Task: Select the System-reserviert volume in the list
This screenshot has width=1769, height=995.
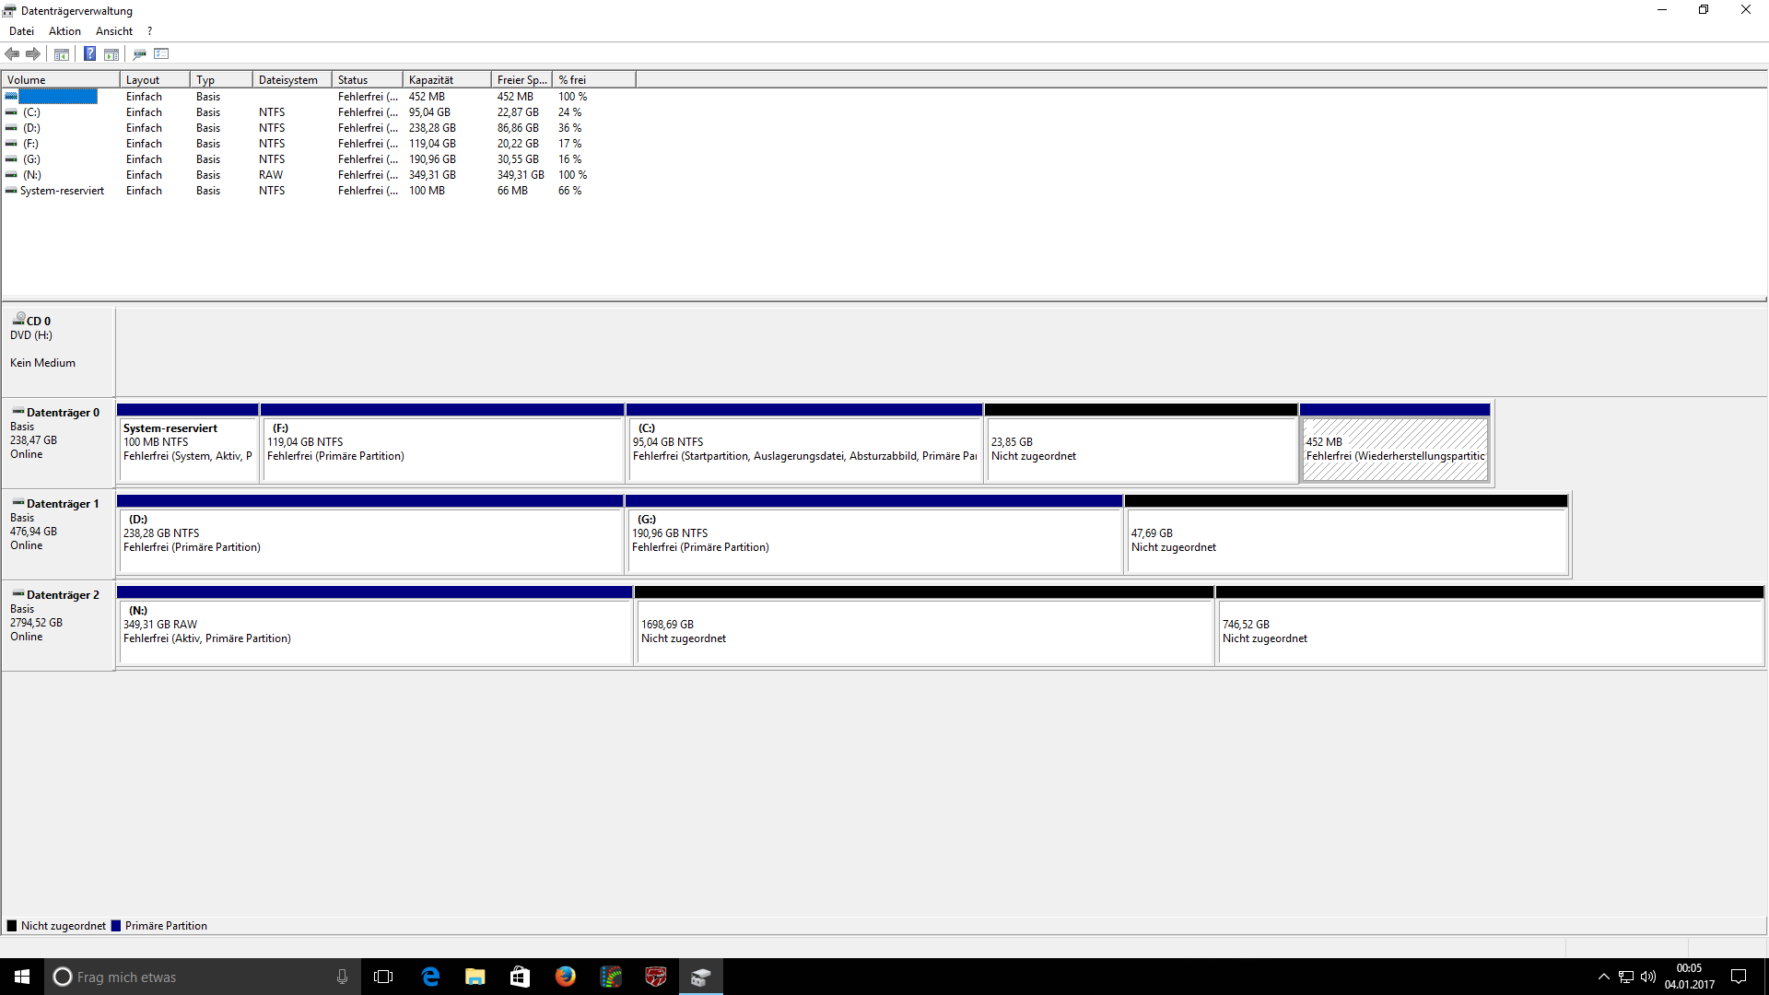Action: pos(62,191)
